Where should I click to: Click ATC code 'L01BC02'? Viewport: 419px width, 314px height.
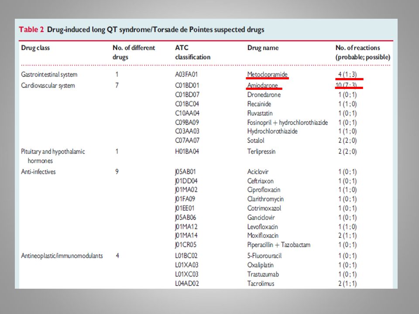point(186,256)
